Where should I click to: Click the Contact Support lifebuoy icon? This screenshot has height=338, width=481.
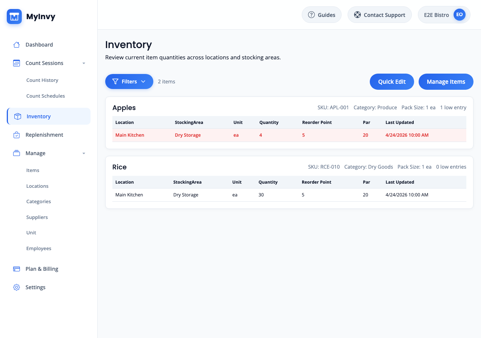[357, 15]
